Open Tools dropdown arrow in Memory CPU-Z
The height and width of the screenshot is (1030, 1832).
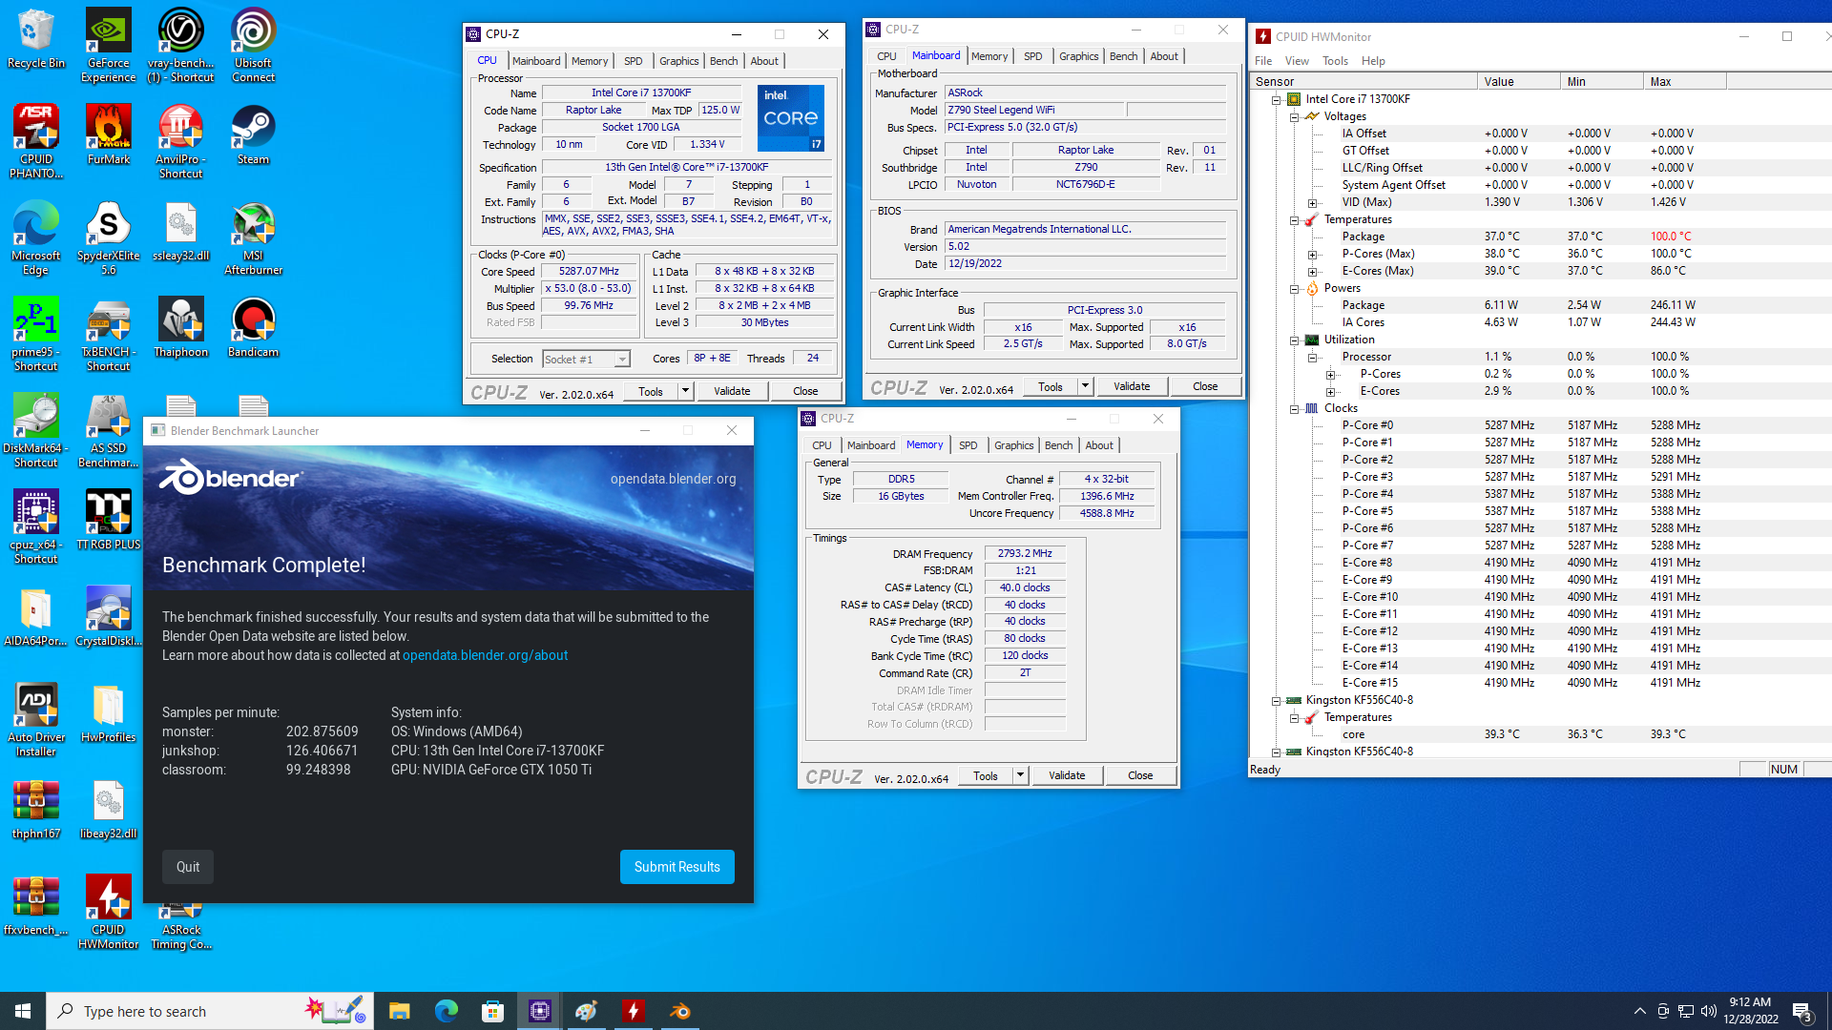pos(1020,775)
